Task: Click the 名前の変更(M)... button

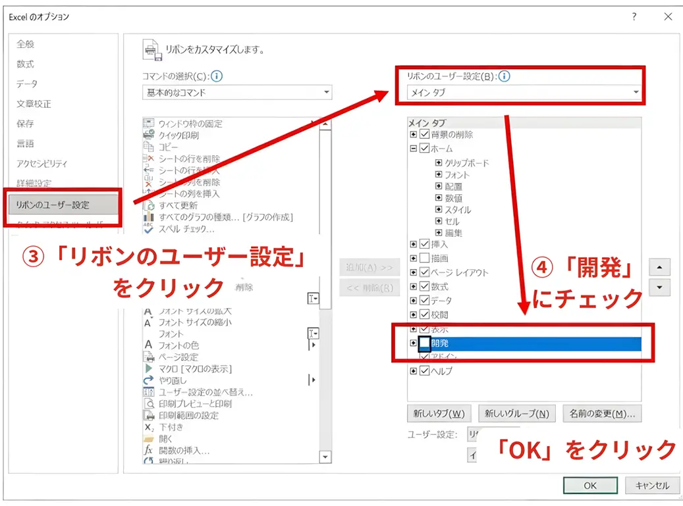Action: click(x=603, y=413)
